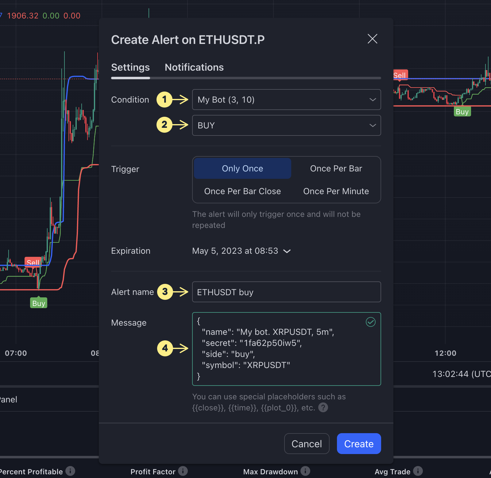Click the info icon beside Percent Profitable
Screen dimensions: 491x478
tap(70, 471)
